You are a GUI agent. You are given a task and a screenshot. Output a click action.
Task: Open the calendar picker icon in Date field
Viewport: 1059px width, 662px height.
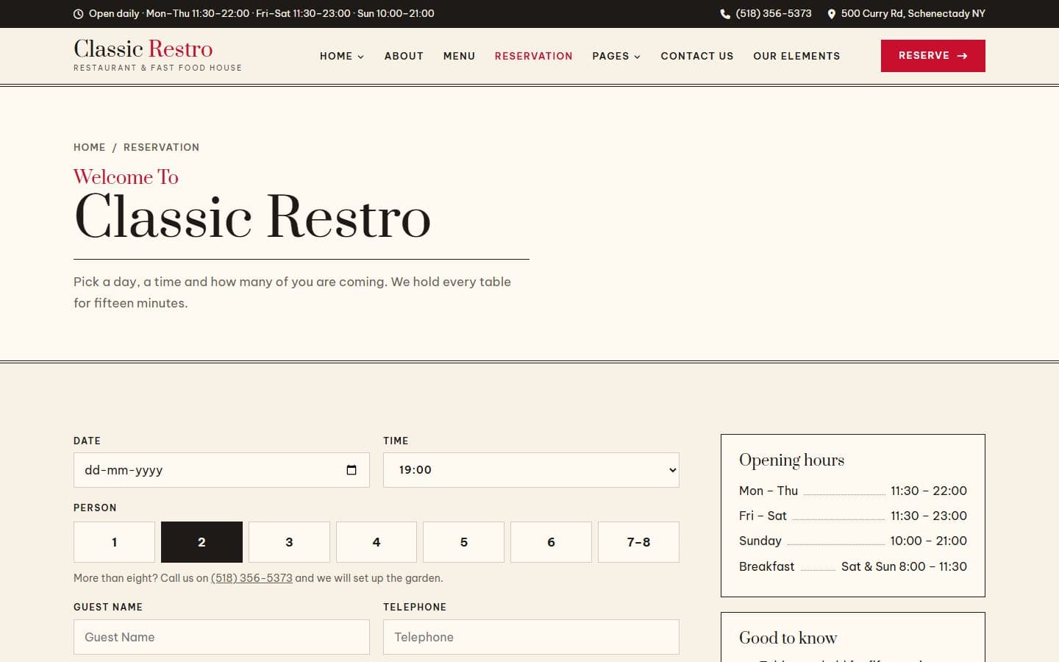point(352,470)
